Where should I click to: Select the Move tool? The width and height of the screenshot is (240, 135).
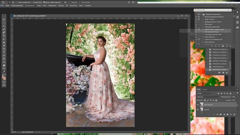coord(4,19)
